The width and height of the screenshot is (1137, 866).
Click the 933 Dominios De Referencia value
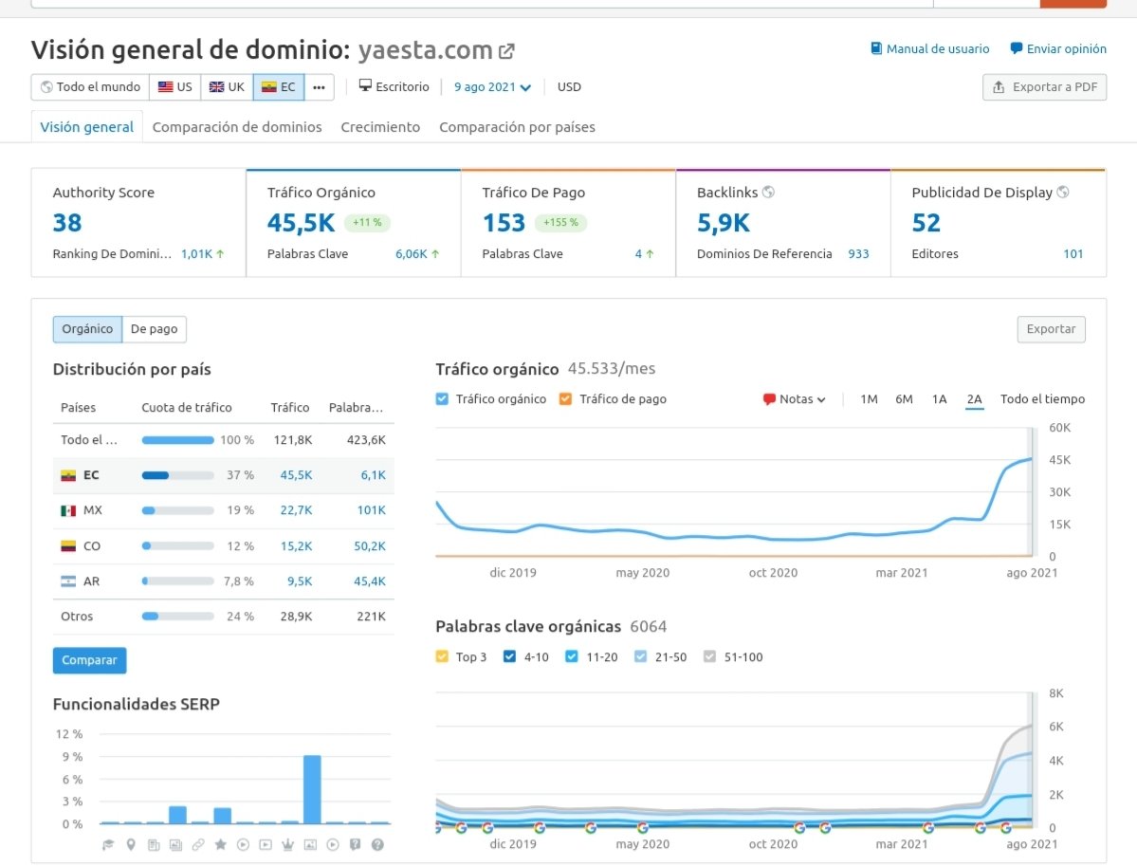pos(858,254)
